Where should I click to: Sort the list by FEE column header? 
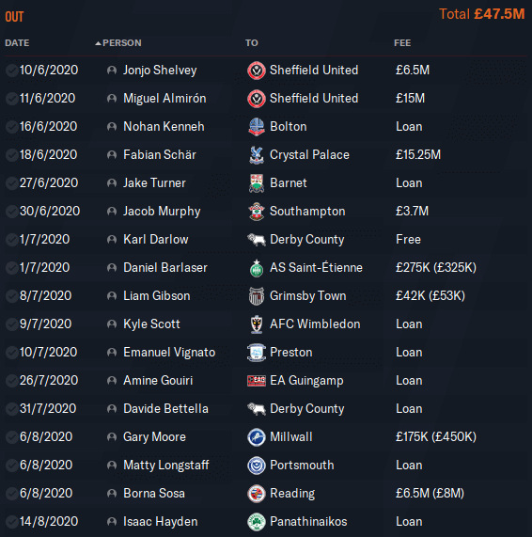coord(402,43)
